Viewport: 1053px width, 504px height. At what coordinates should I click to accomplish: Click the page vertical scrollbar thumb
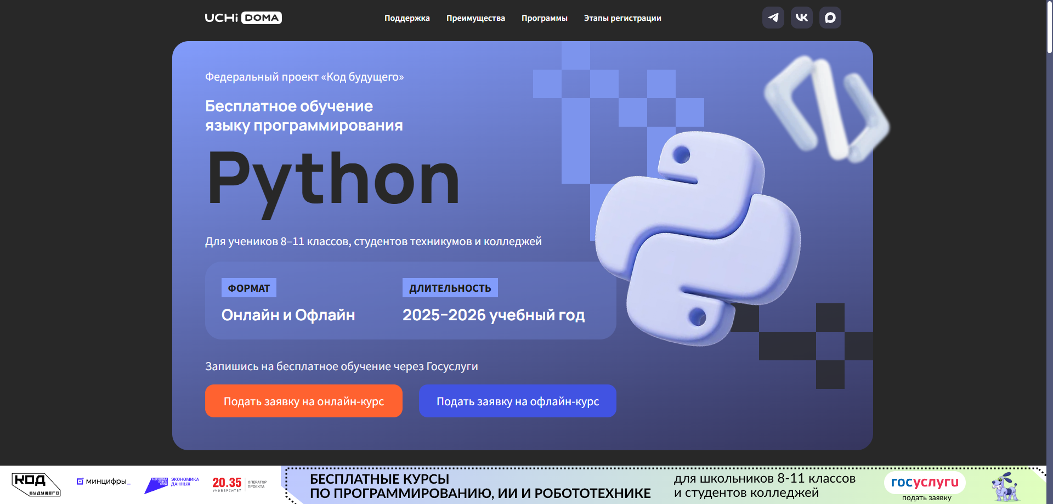pyautogui.click(x=1050, y=26)
